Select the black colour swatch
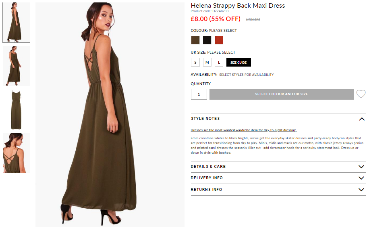 coord(207,40)
